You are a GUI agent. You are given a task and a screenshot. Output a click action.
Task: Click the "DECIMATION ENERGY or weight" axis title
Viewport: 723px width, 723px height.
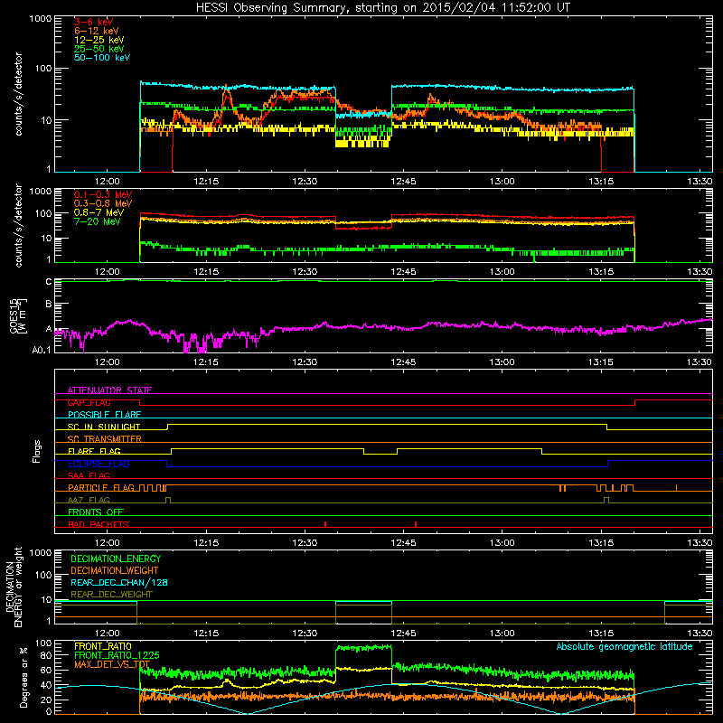click(x=14, y=587)
